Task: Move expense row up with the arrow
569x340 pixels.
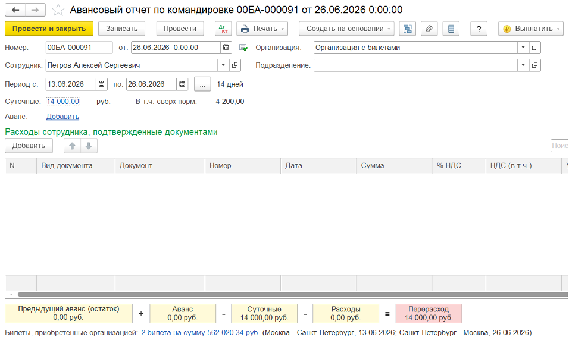Action: pos(72,146)
